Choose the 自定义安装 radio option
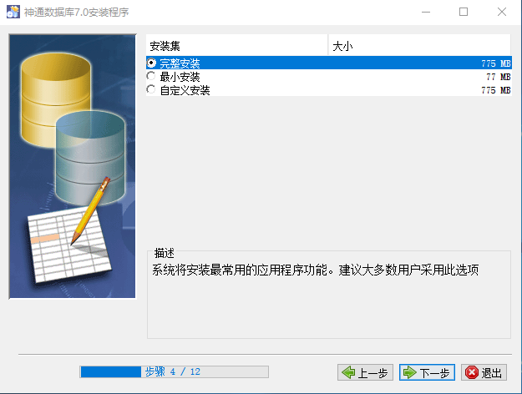This screenshot has width=522, height=394. coord(151,89)
